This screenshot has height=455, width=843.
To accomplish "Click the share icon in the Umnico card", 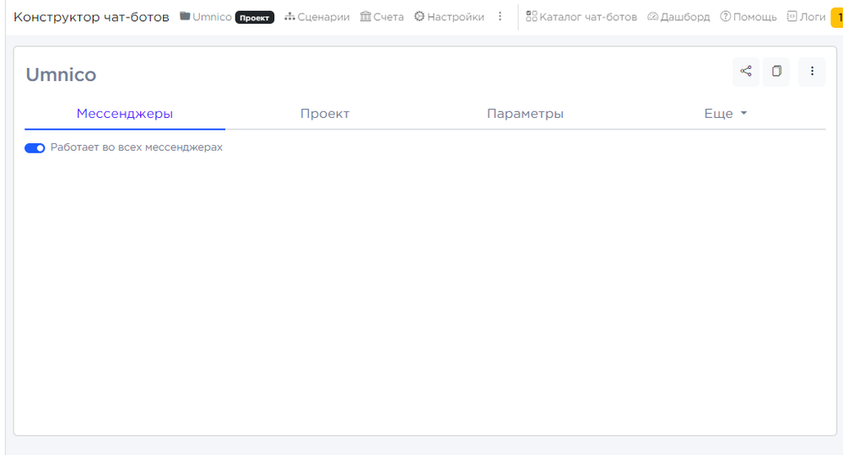I will pyautogui.click(x=746, y=72).
